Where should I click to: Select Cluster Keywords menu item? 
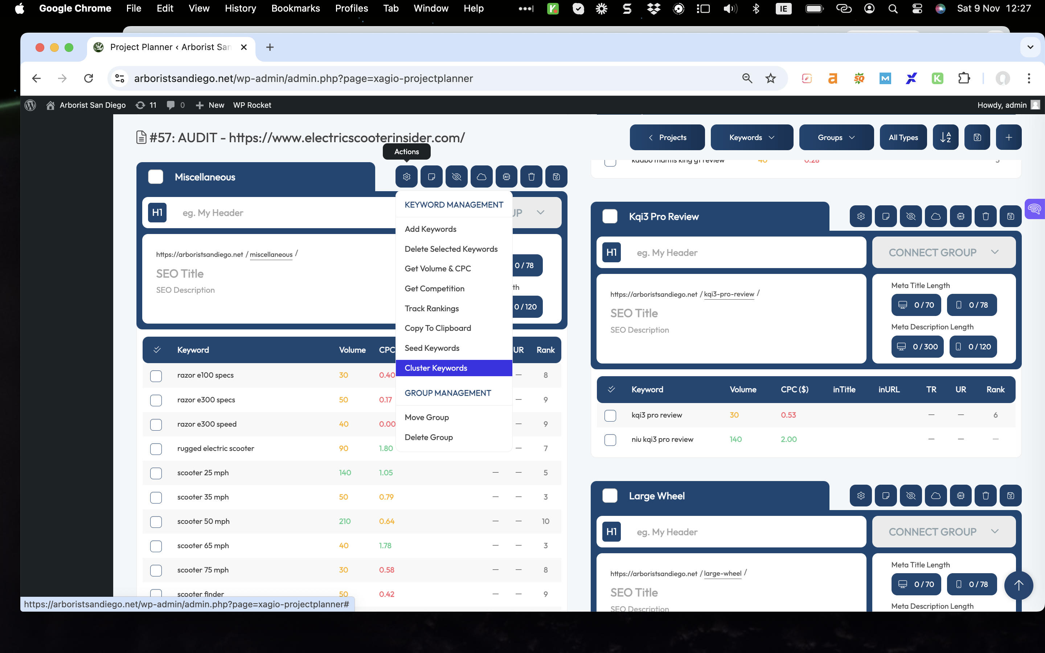click(454, 368)
